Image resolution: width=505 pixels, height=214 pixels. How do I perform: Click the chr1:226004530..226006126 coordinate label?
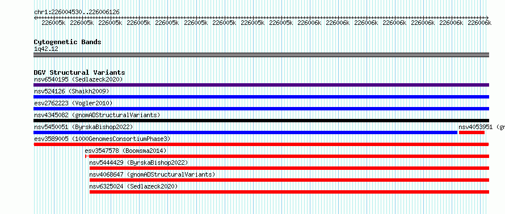coord(77,12)
